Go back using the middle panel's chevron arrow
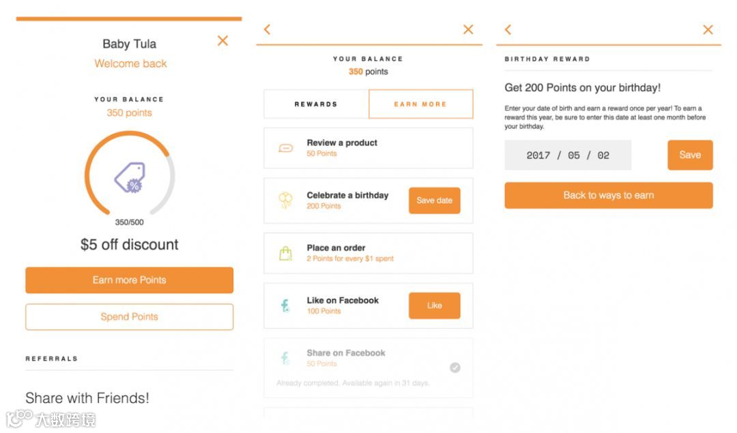The height and width of the screenshot is (433, 737). click(x=267, y=29)
